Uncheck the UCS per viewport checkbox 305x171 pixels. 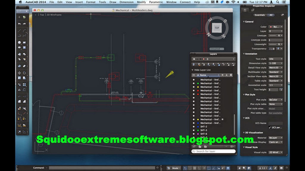pyautogui.click(x=270, y=128)
